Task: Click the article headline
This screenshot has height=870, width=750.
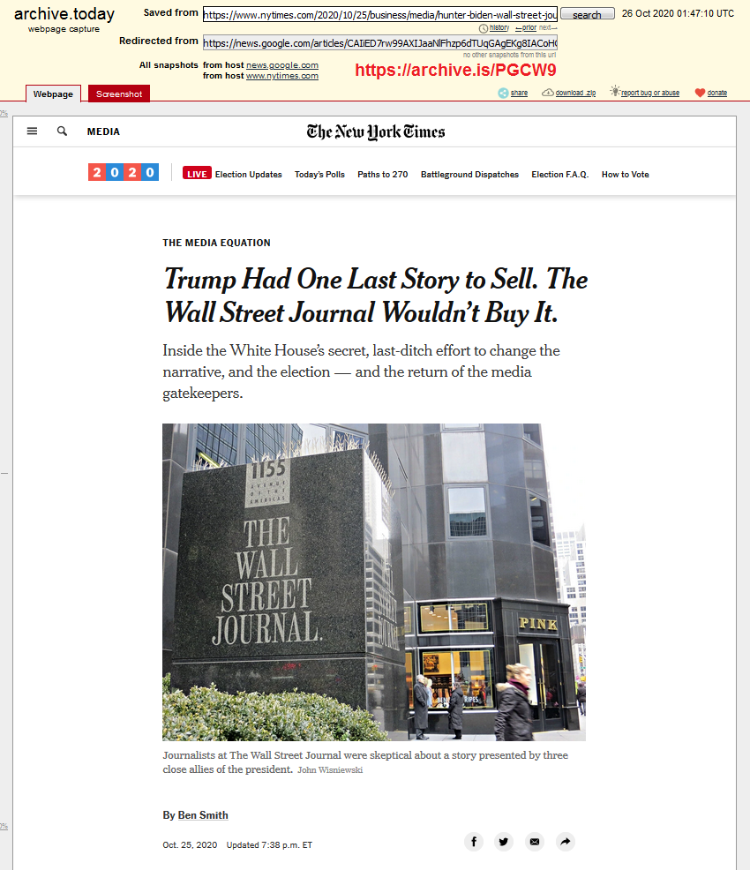Action: 376,296
